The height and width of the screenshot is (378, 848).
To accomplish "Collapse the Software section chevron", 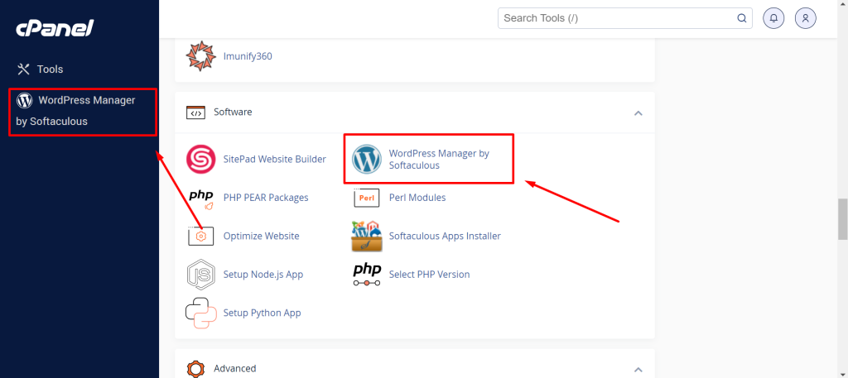I will [x=638, y=112].
